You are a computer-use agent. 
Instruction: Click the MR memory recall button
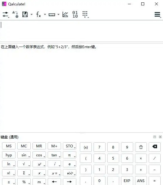tap(39, 146)
